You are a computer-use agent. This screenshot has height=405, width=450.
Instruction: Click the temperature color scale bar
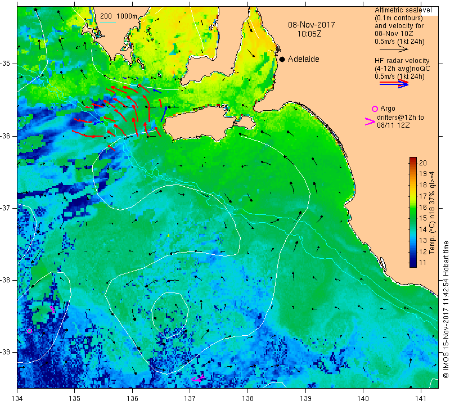[x=413, y=212]
